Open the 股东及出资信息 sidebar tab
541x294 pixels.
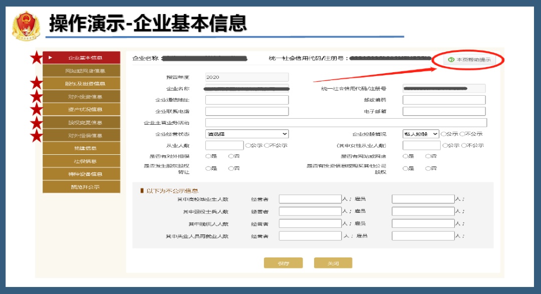(82, 84)
